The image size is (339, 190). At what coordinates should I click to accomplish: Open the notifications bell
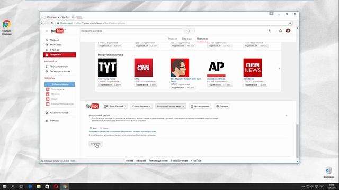pos(280,31)
